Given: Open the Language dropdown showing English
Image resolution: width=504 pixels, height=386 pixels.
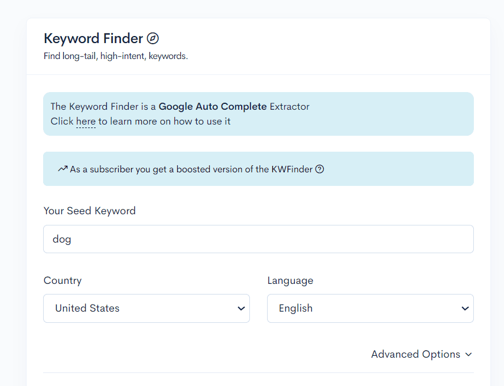Looking at the screenshot, I should pyautogui.click(x=370, y=308).
